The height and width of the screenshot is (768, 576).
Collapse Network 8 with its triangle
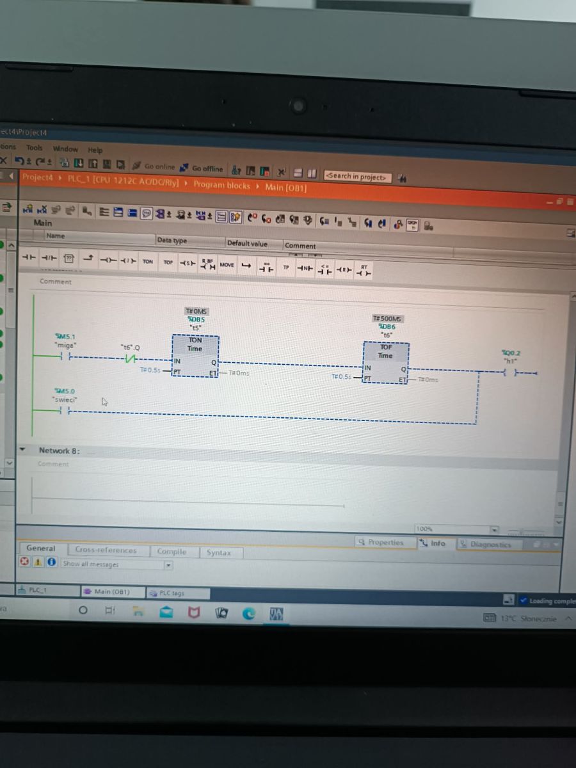coord(23,449)
